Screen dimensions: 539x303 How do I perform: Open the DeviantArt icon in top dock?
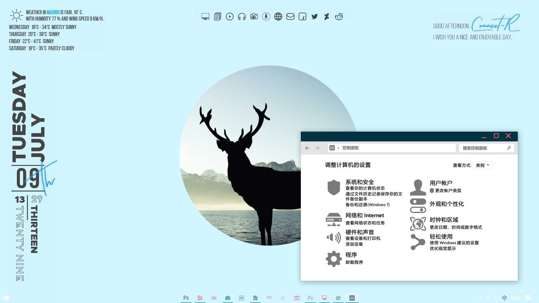pyautogui.click(x=326, y=16)
